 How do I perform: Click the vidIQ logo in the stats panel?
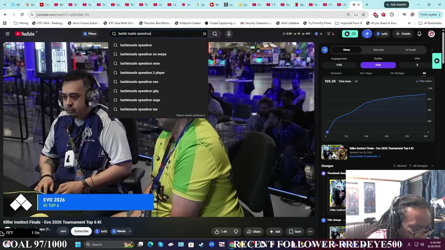325,50
